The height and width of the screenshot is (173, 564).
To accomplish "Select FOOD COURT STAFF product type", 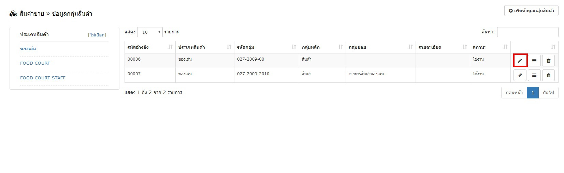I will (43, 78).
